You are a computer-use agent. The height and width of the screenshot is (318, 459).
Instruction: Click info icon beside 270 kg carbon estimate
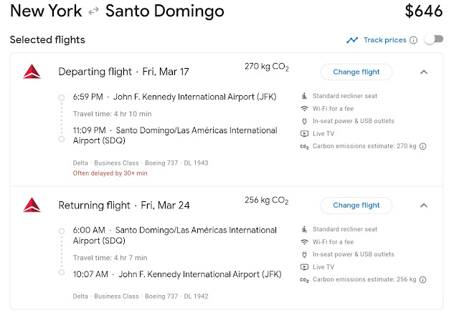coord(423,147)
